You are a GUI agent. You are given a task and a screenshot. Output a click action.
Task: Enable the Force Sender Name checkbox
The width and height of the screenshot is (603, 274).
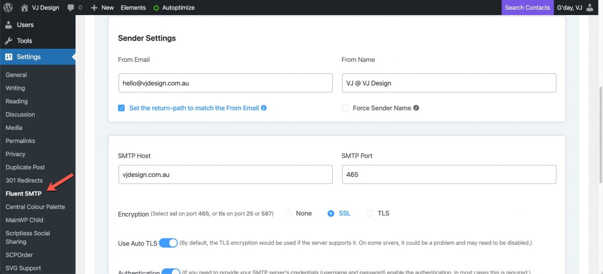point(345,108)
